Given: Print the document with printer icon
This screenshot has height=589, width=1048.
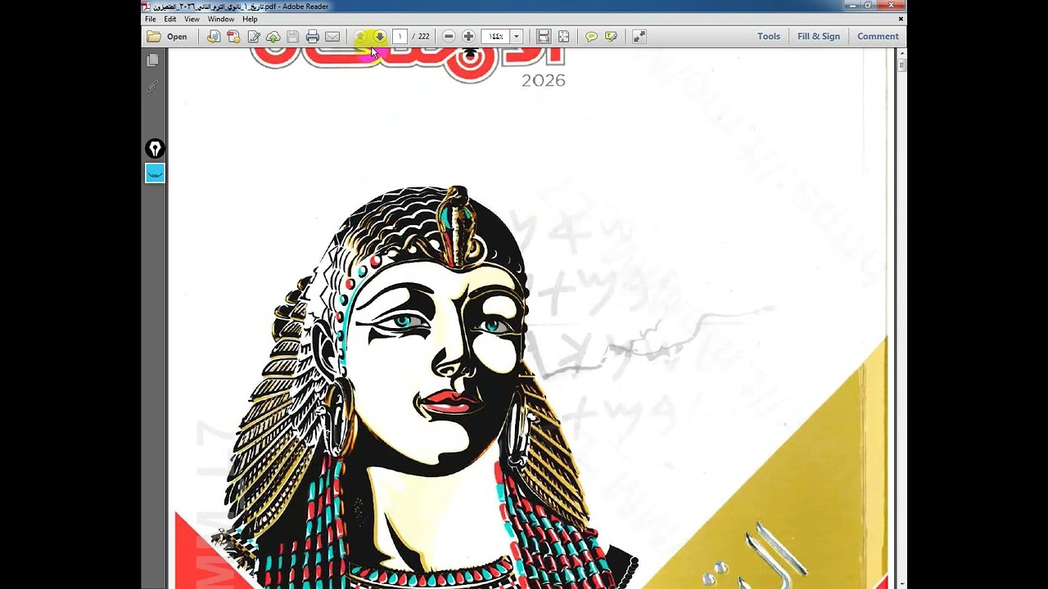Looking at the screenshot, I should pos(312,37).
